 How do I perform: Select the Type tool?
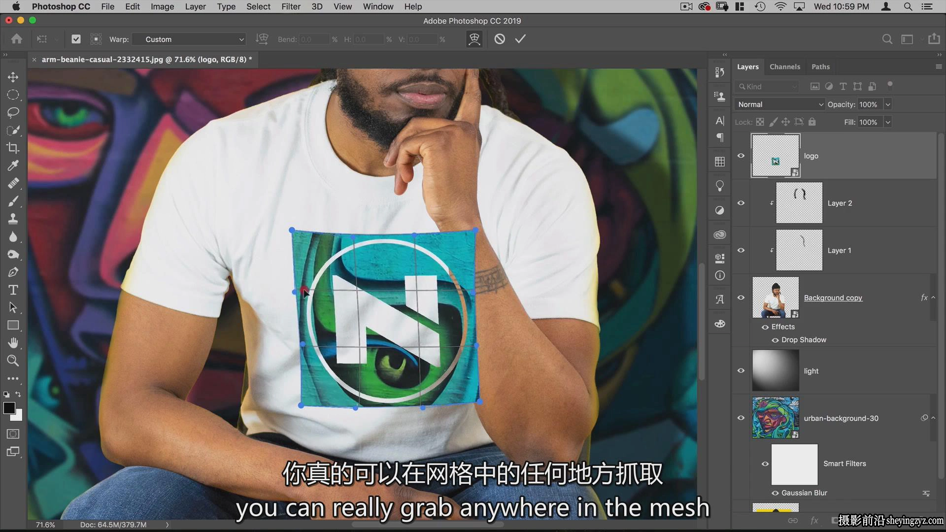(x=13, y=290)
